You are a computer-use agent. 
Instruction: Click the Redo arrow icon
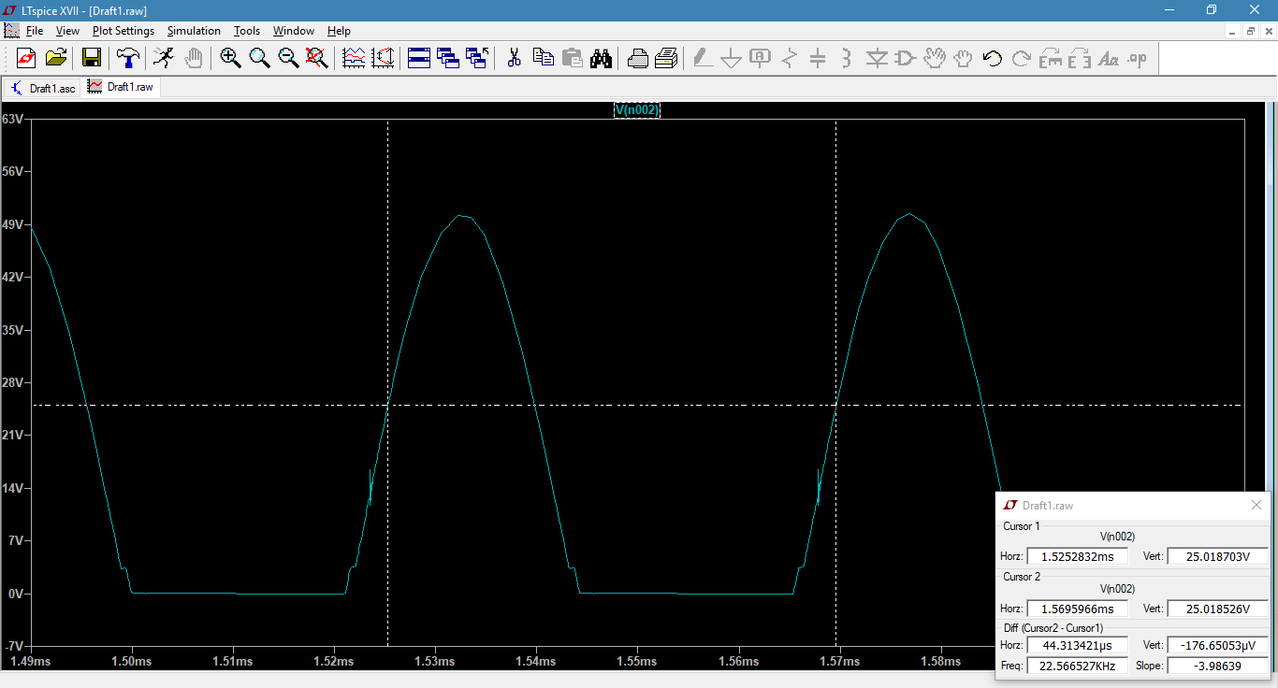click(1021, 58)
